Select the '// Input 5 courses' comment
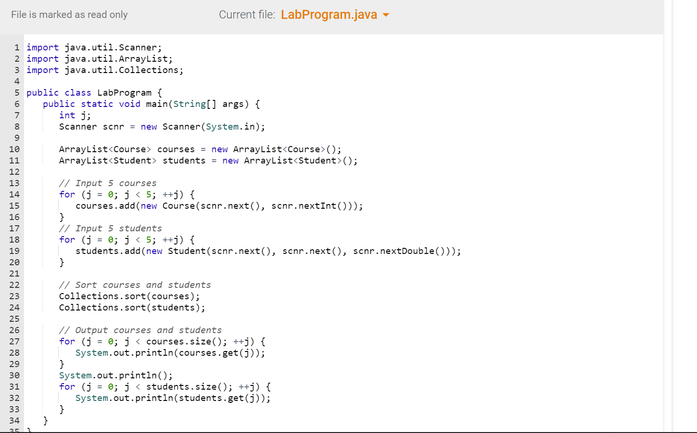Viewport: 697px width, 433px height. tap(107, 183)
